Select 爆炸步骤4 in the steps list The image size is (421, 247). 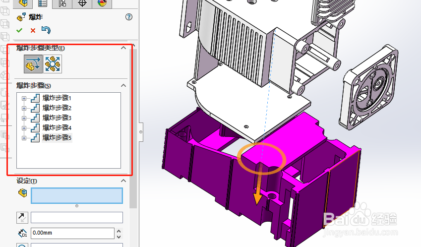[x=57, y=128]
